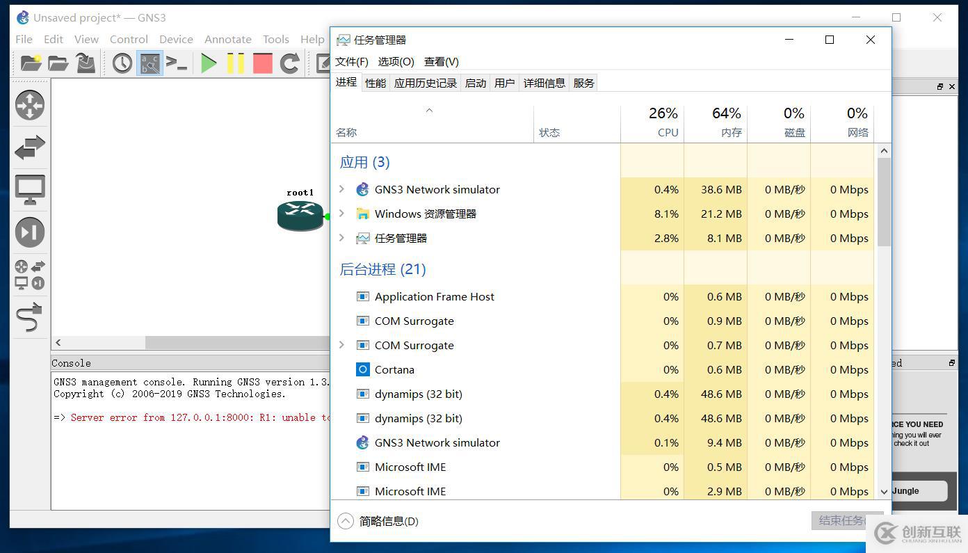The width and height of the screenshot is (968, 553).
Task: Switch to the 应用历史记录 tab
Action: click(426, 83)
